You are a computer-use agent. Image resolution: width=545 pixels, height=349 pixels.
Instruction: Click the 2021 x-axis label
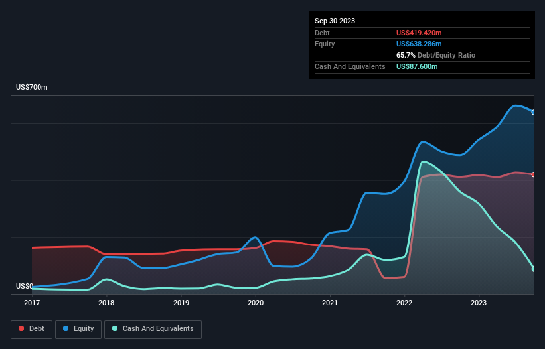[330, 303]
